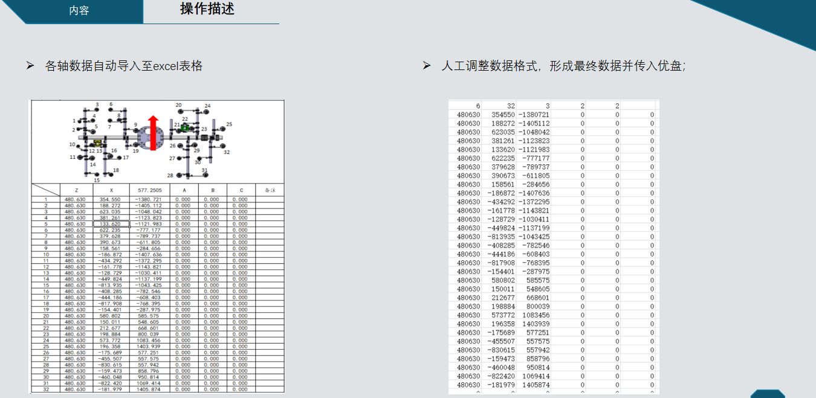Click the cell -186.872
This screenshot has height=398, width=816.
coord(111,255)
